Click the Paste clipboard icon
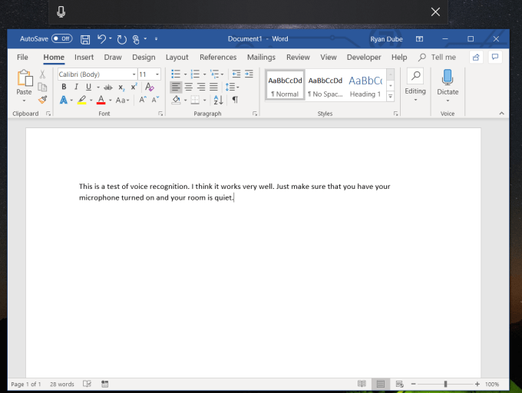Screen dimensions: 522x393 25,78
